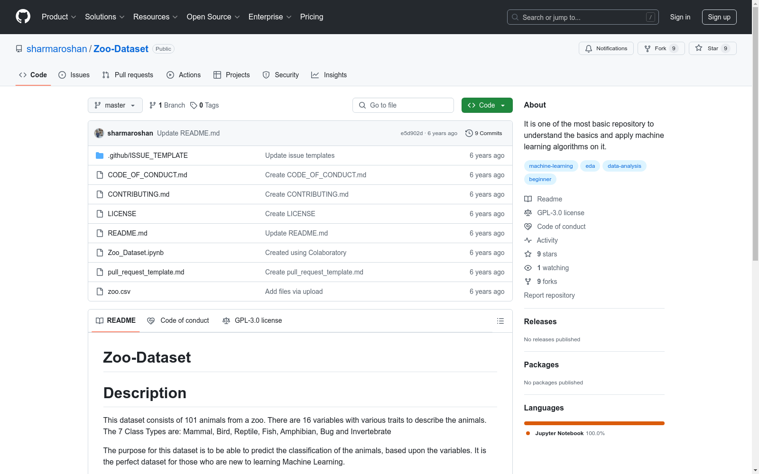Image resolution: width=759 pixels, height=474 pixels.
Task: Open the Solutions navigation menu
Action: [104, 17]
